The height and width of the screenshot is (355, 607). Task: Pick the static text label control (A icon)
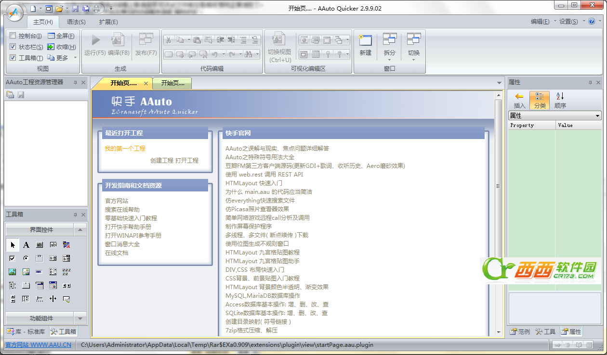(26, 245)
